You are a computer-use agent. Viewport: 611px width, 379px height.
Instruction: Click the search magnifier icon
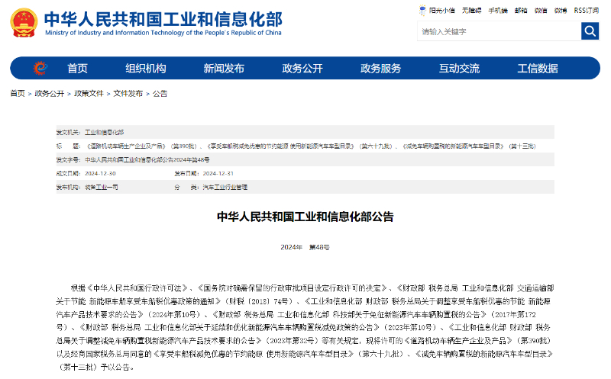point(590,31)
